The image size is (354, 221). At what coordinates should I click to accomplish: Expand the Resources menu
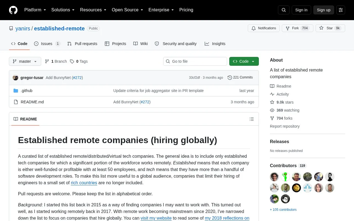pyautogui.click(x=93, y=10)
